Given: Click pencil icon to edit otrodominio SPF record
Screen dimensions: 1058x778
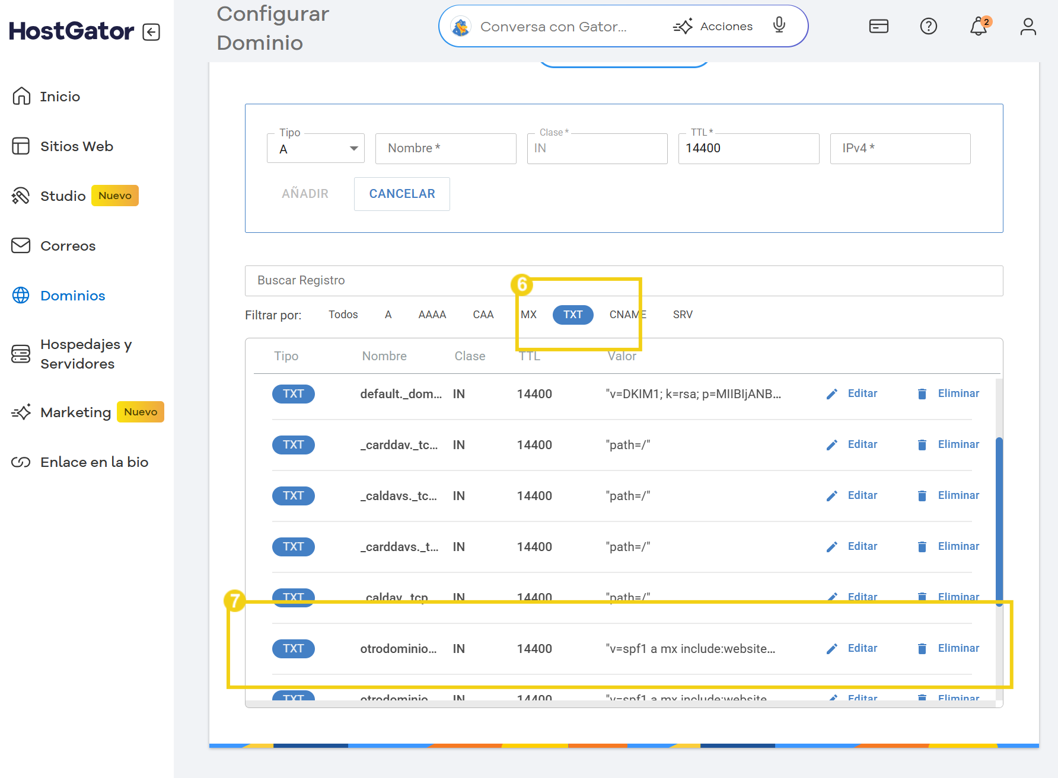Looking at the screenshot, I should (x=832, y=649).
